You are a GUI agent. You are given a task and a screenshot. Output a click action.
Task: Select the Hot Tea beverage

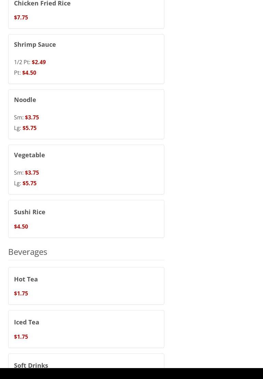point(86,286)
